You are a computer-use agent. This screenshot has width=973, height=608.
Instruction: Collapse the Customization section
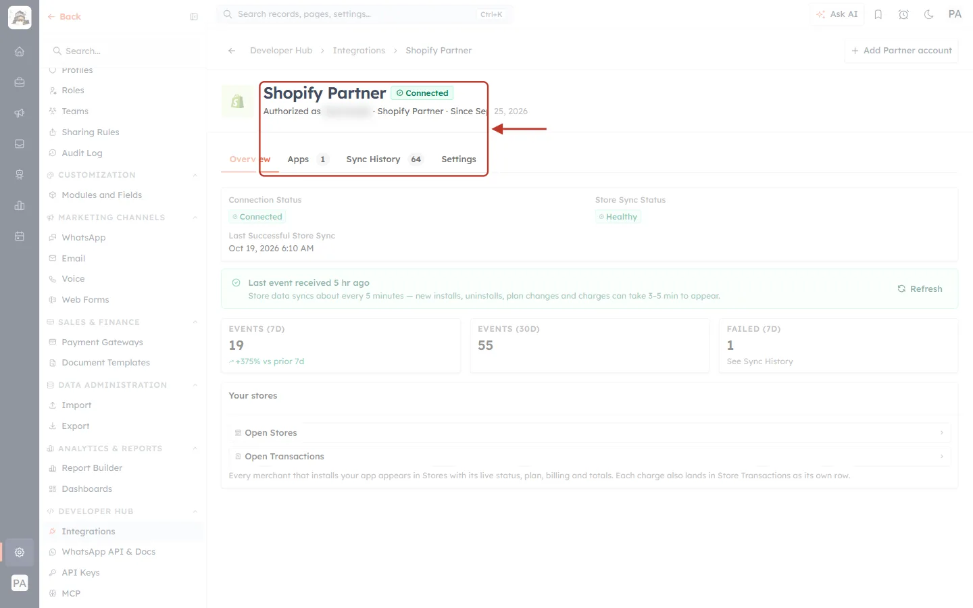click(x=195, y=175)
